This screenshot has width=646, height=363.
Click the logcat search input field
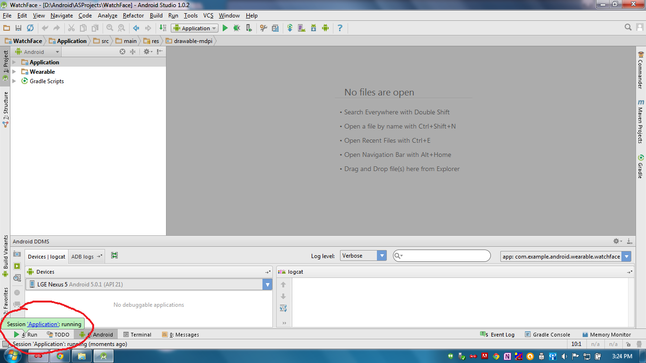point(442,256)
